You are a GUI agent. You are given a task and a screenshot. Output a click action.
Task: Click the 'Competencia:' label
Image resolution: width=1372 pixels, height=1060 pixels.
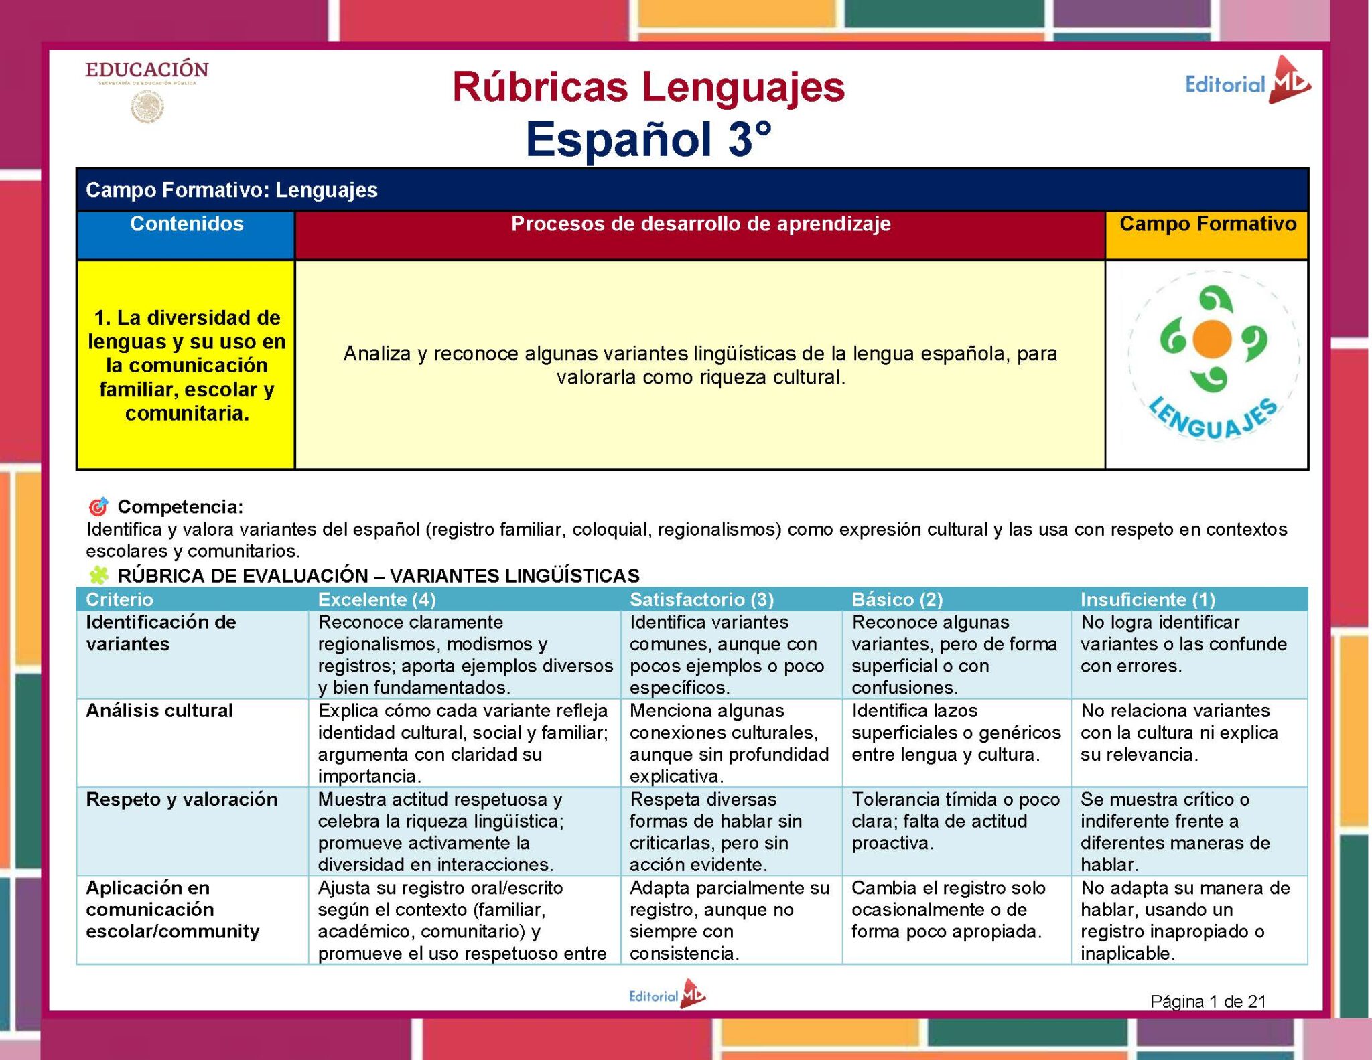(180, 506)
